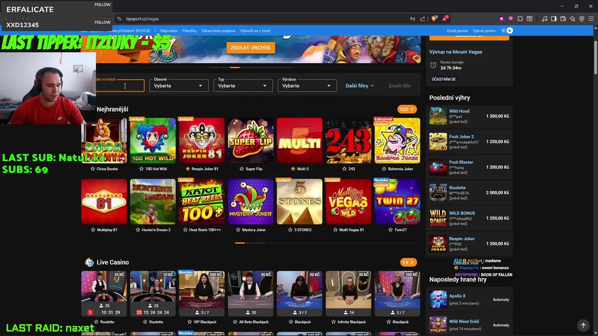
Task: Expand Live Casino section via 19 badge
Action: (409, 262)
